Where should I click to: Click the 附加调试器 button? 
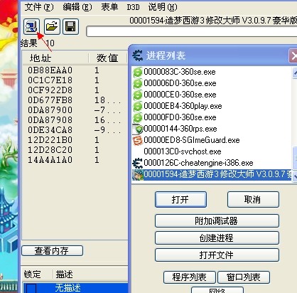point(217,221)
